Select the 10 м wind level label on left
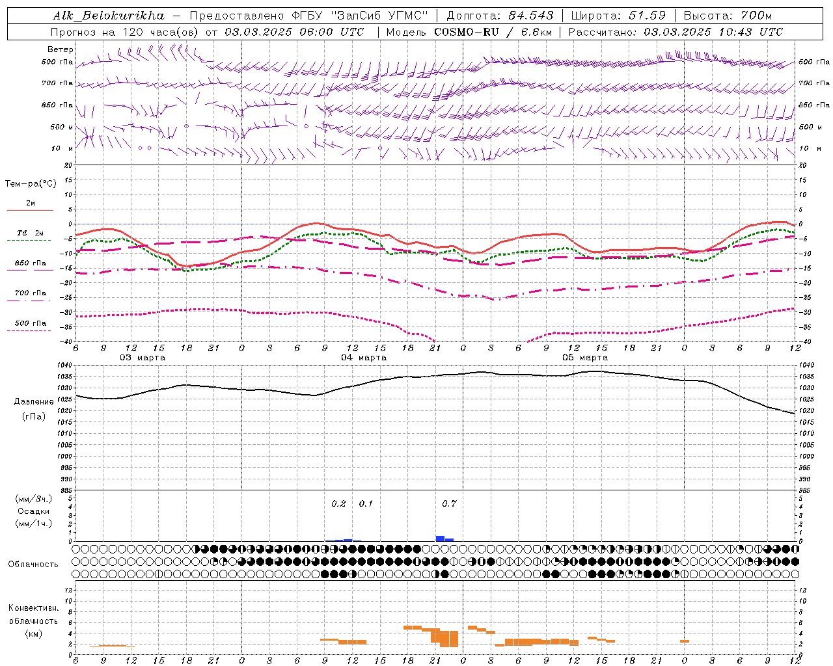 point(62,148)
